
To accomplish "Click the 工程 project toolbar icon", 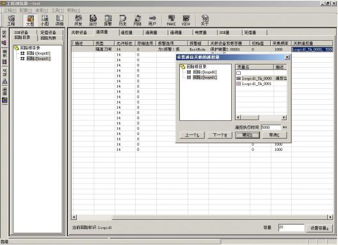I will 12,20.
